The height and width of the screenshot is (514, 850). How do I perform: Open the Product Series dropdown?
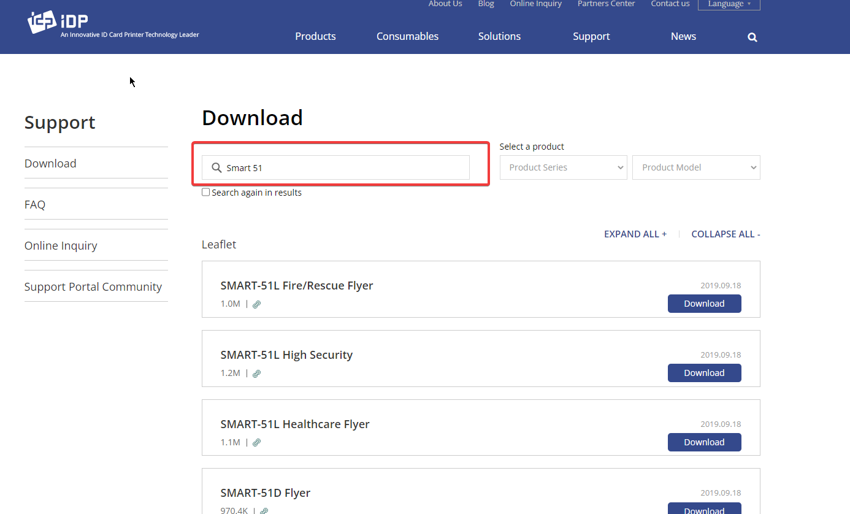[562, 167]
